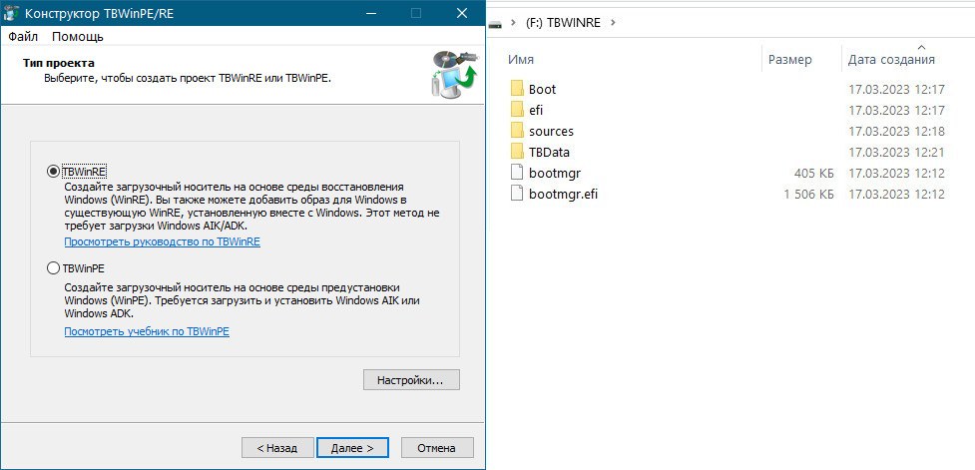The width and height of the screenshot is (975, 470).
Task: Click the Настройки... button
Action: tap(411, 380)
